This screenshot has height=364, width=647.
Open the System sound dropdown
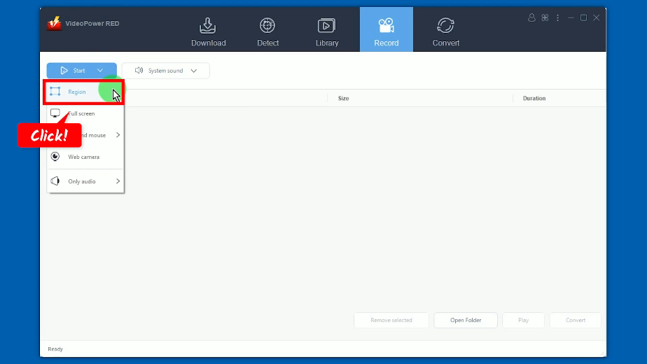tap(166, 71)
